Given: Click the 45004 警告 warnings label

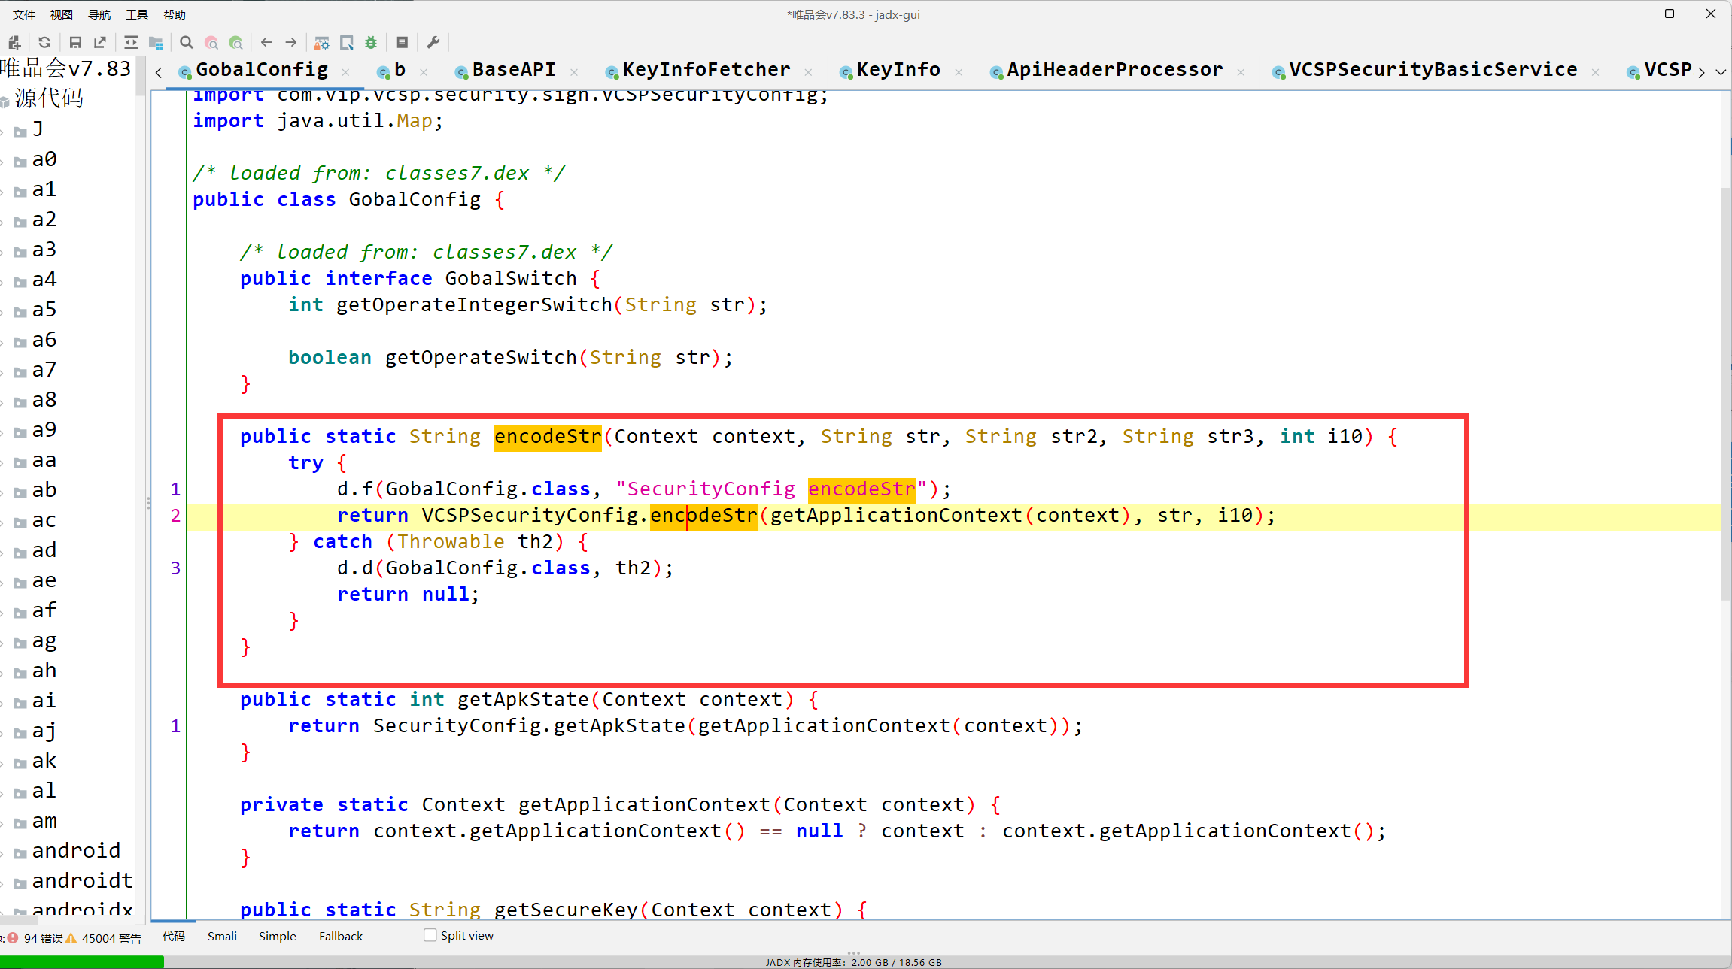Looking at the screenshot, I should (x=111, y=937).
